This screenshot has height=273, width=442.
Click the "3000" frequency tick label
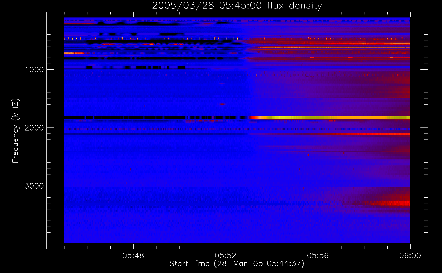click(34, 186)
